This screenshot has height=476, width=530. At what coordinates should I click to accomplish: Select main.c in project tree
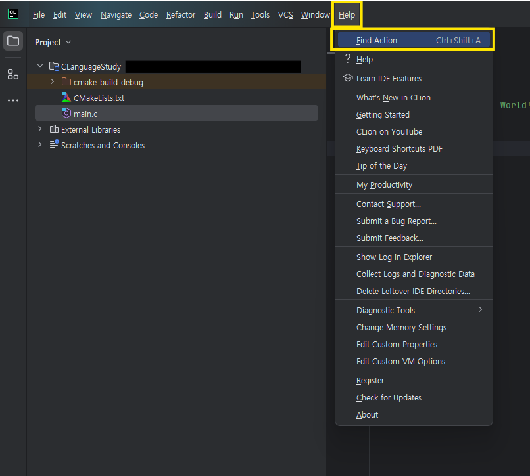pyautogui.click(x=176, y=113)
